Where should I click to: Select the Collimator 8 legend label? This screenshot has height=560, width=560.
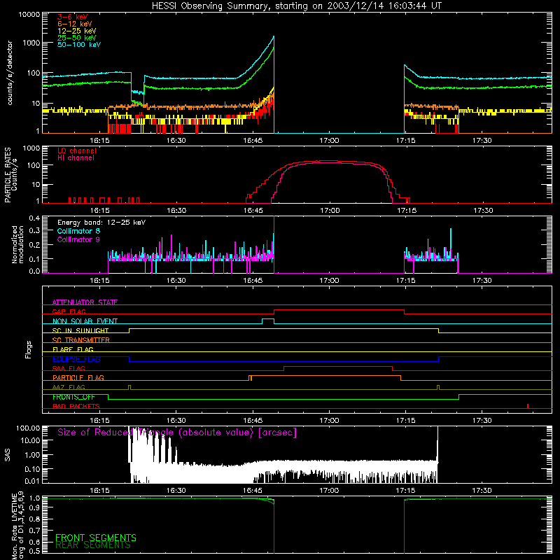pyautogui.click(x=78, y=231)
